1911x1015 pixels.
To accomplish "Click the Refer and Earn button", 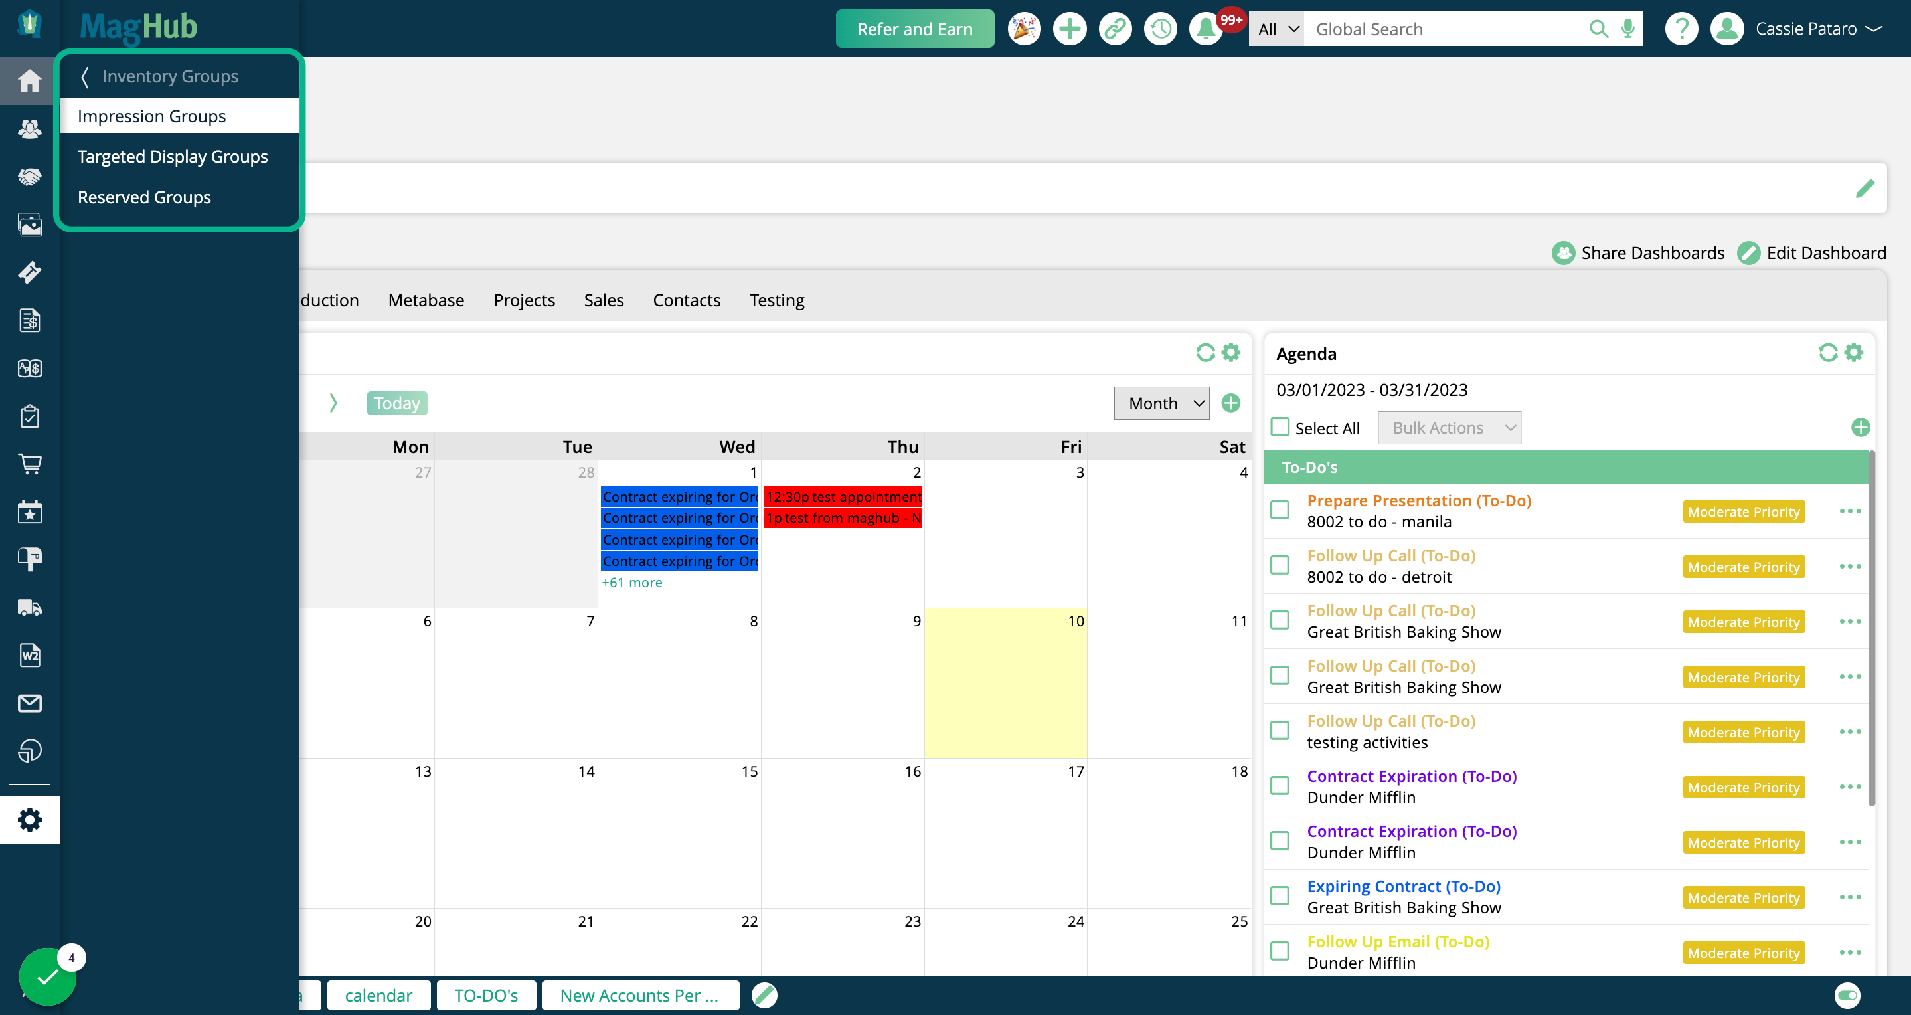I will pos(914,29).
